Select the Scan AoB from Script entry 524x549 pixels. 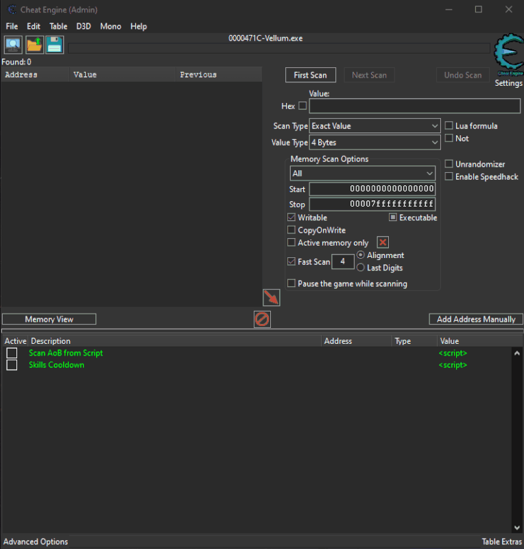tap(66, 353)
